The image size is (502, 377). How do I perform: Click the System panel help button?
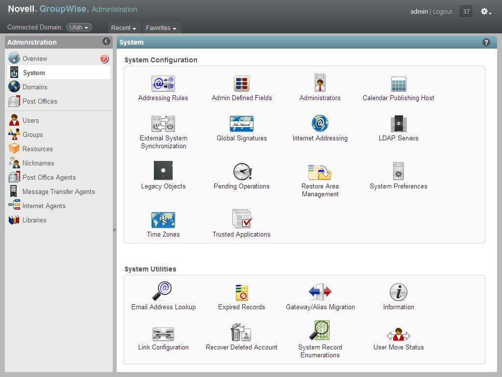486,42
